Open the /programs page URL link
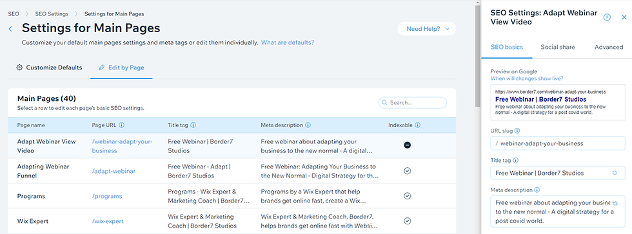The height and width of the screenshot is (234, 632). [x=107, y=196]
